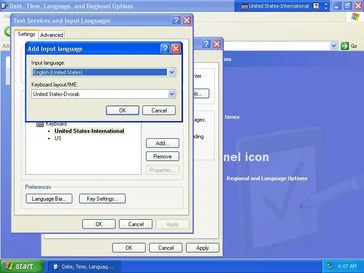364x273 pixels.
Task: Open the Input language dropdown arrow
Action: click(172, 72)
